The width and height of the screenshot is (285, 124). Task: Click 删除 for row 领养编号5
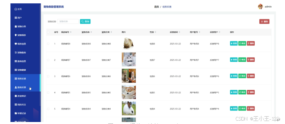click(x=251, y=92)
